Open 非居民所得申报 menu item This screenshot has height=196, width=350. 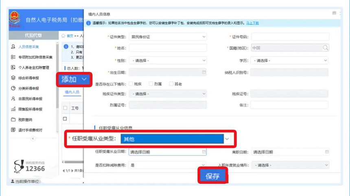[30, 99]
